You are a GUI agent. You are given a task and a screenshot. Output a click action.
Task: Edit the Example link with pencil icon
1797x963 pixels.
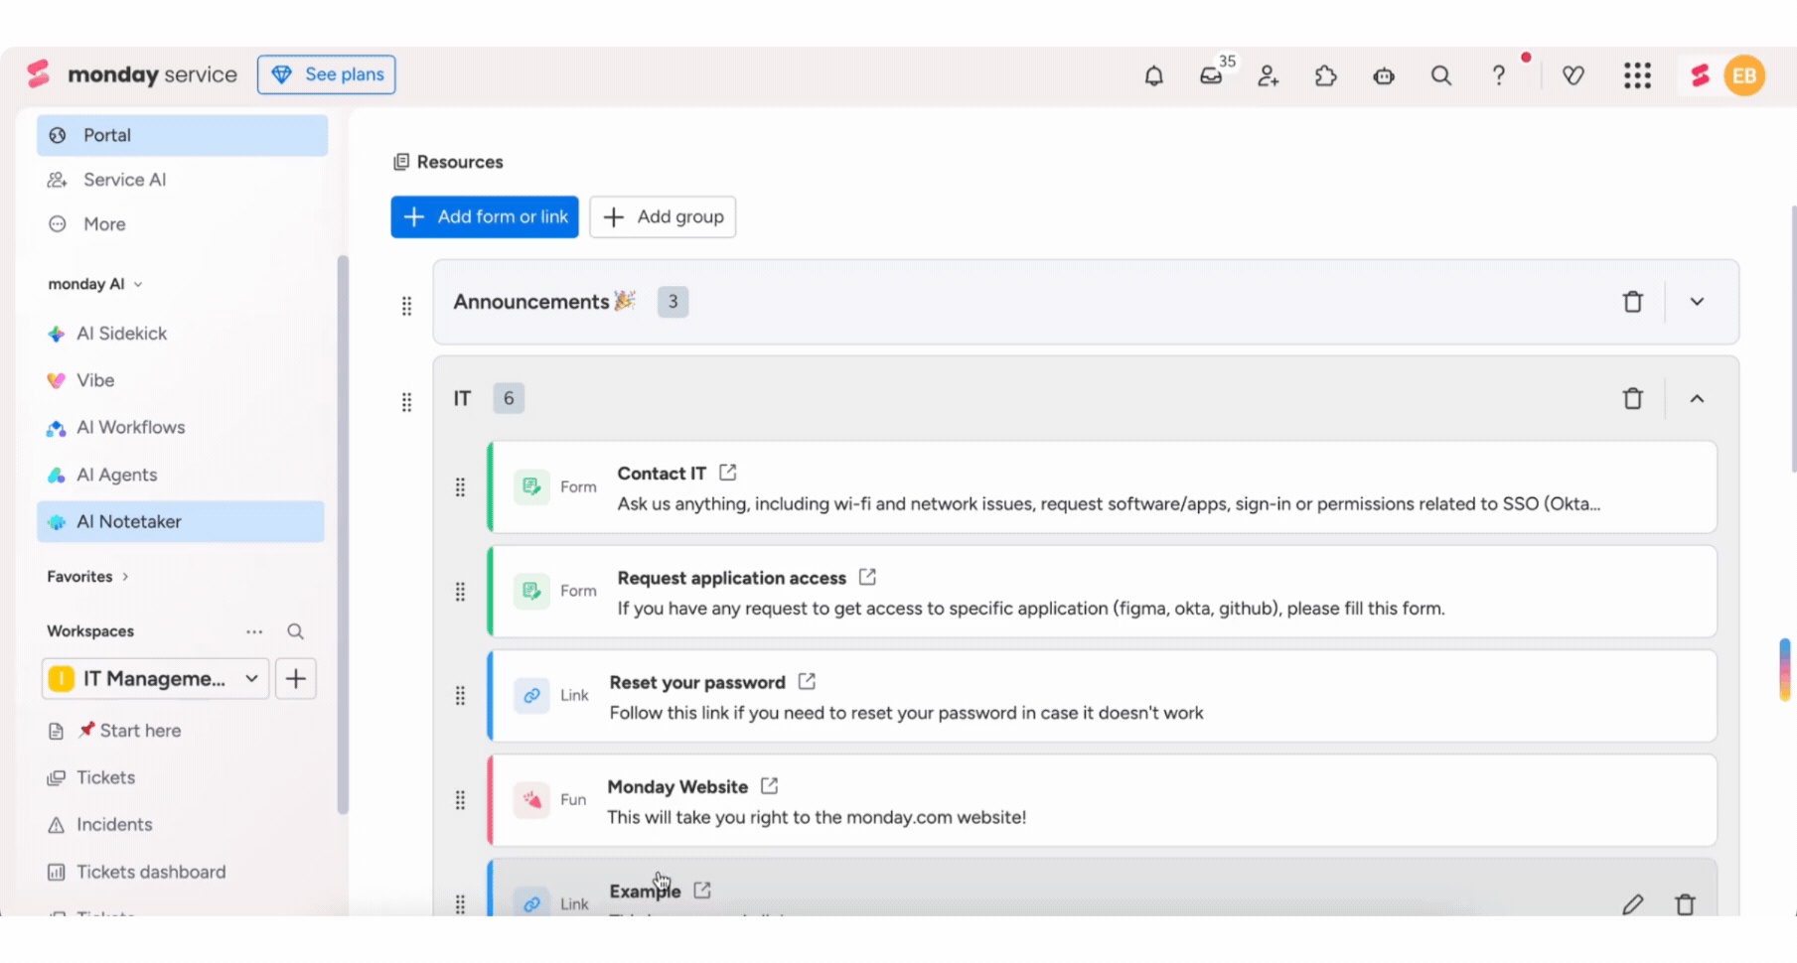pyautogui.click(x=1633, y=904)
